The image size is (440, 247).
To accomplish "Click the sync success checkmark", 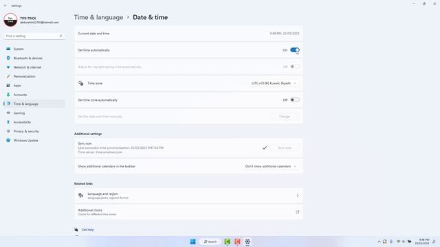I will point(264,148).
